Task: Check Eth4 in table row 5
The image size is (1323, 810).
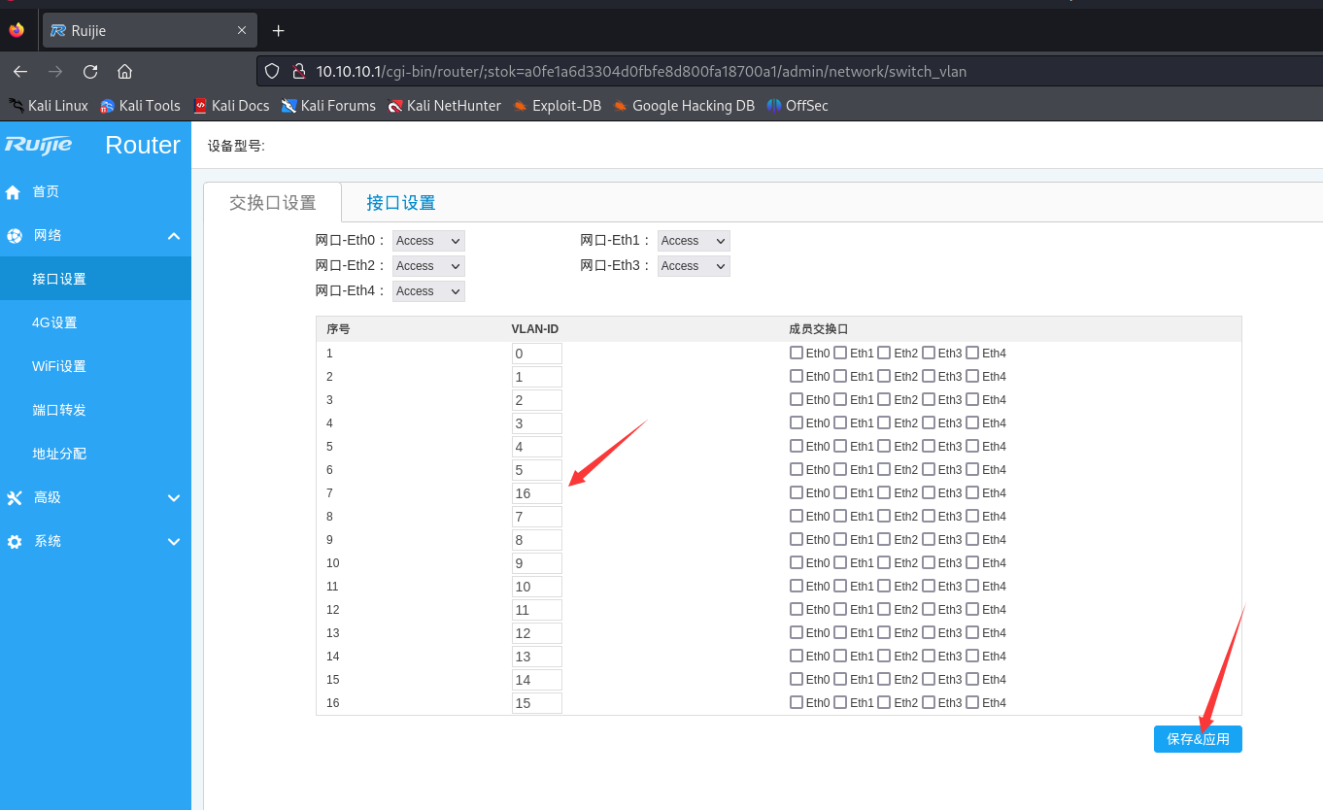Action: pos(972,446)
